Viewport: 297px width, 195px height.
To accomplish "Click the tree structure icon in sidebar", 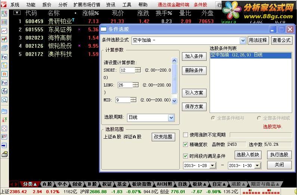I will (x=4, y=65).
